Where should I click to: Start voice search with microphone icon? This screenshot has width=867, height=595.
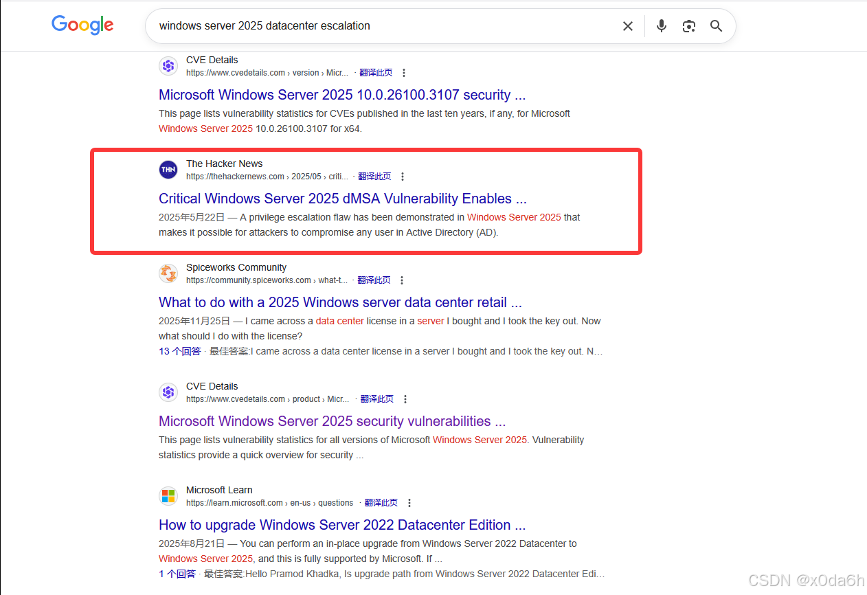(x=662, y=26)
